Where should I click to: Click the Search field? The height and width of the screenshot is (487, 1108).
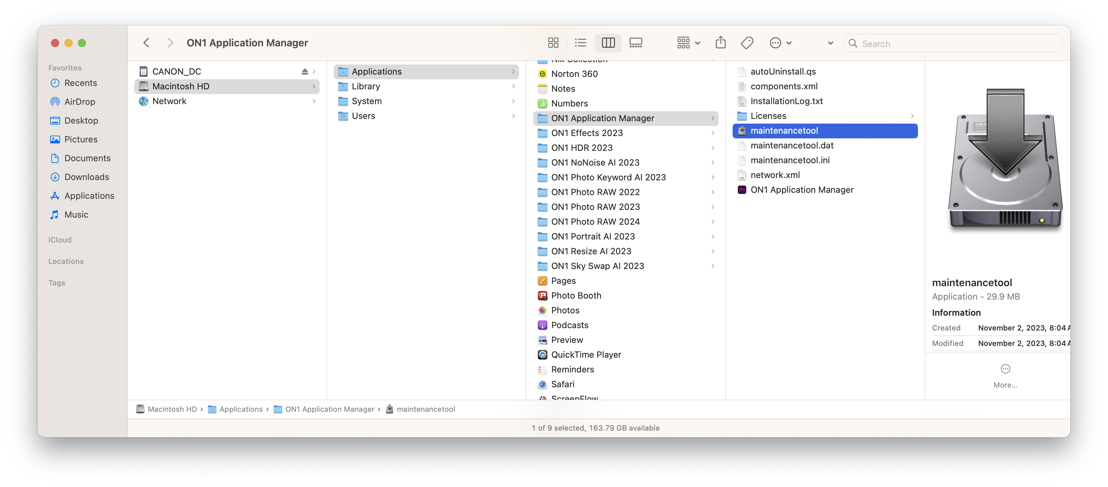pos(953,43)
